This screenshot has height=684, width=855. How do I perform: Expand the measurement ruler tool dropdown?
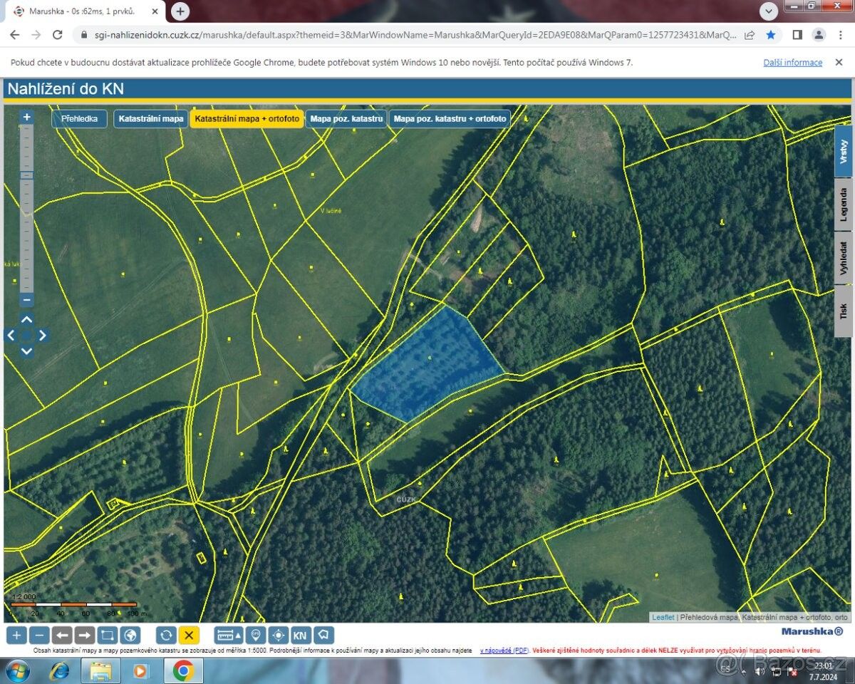click(x=238, y=636)
